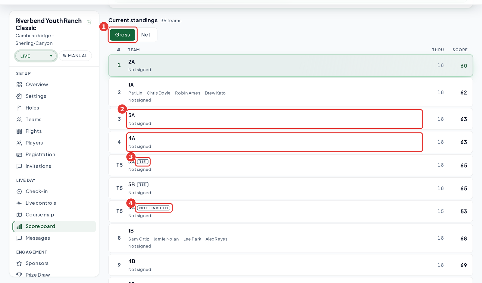Click the Registration card icon
This screenshot has width=482, height=283.
pyautogui.click(x=19, y=155)
